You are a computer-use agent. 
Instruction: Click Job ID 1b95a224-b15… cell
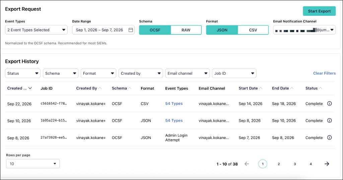click(54, 120)
